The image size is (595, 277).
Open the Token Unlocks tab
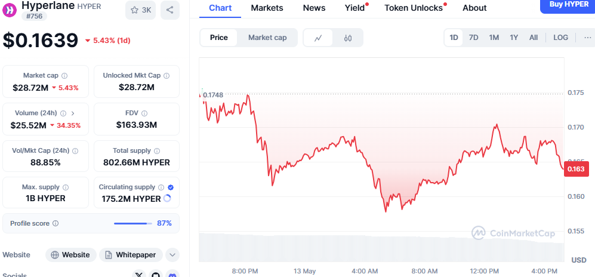point(414,8)
